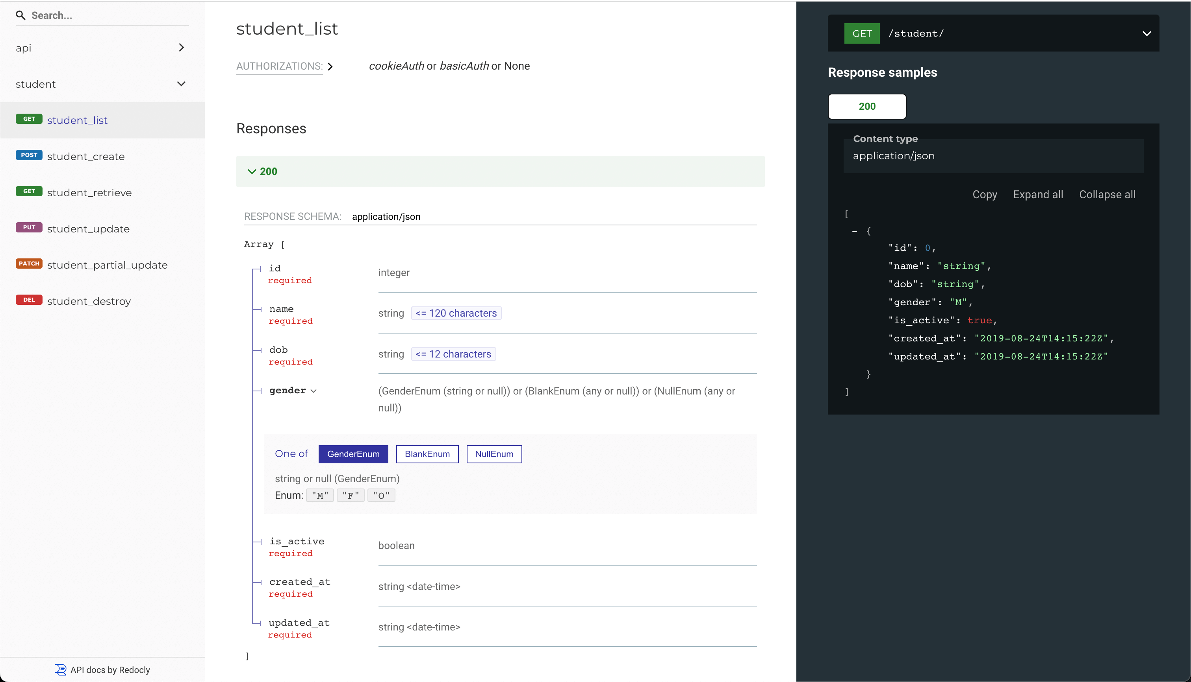
Task: Click the created_at property in schema
Action: [x=300, y=582]
